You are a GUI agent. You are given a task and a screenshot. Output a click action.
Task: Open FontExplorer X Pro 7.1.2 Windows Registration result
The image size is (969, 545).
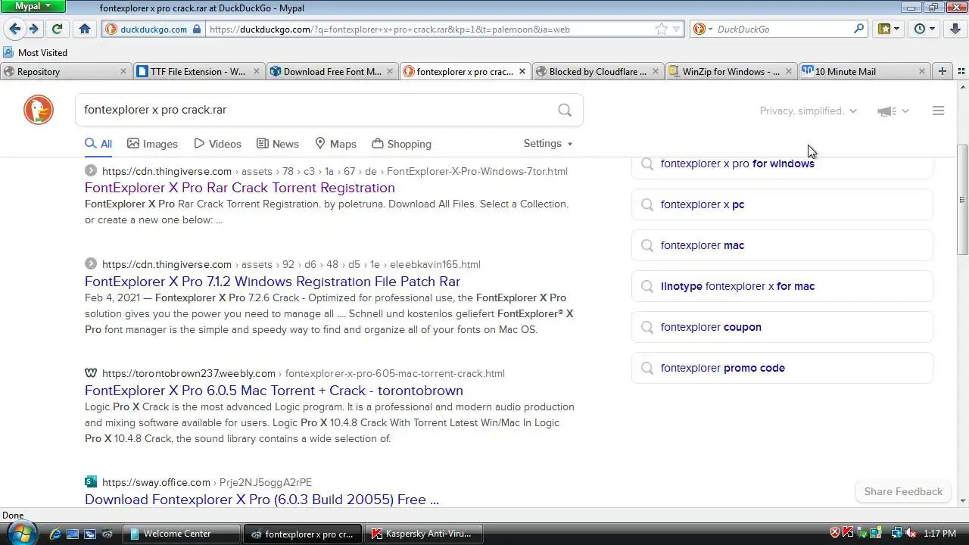pyautogui.click(x=273, y=281)
